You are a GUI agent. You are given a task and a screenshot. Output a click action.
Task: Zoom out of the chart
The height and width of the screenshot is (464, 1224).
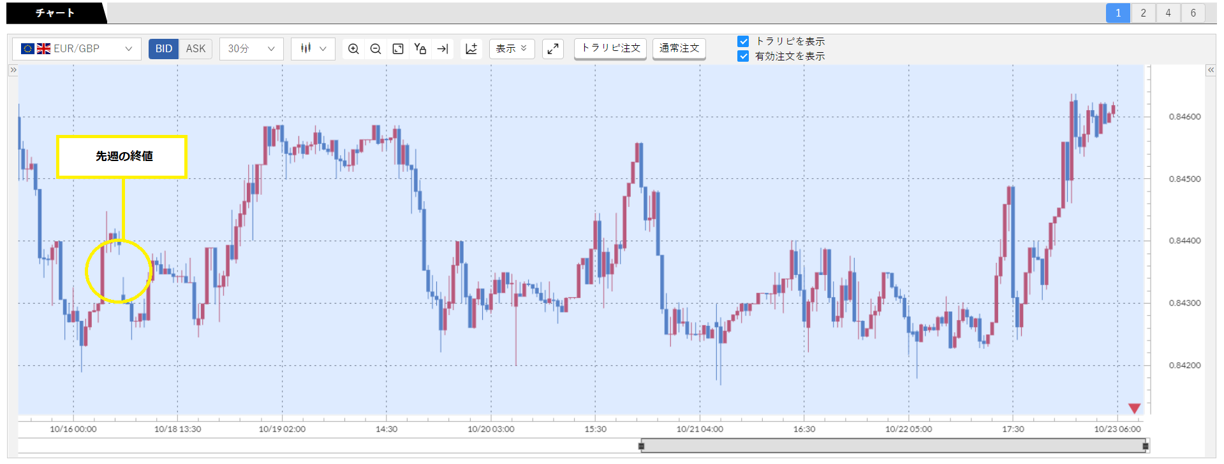pyautogui.click(x=376, y=48)
